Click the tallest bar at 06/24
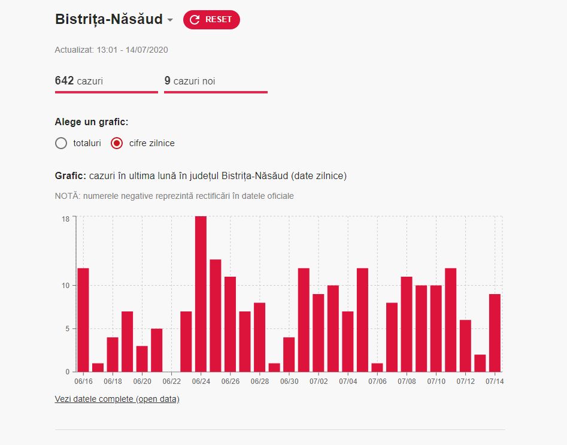The image size is (567, 445). [201, 294]
